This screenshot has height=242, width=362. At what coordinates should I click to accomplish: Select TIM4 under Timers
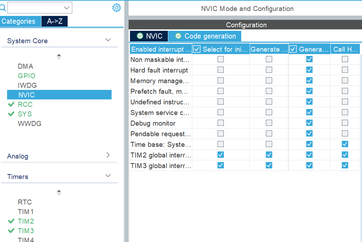tap(26, 240)
